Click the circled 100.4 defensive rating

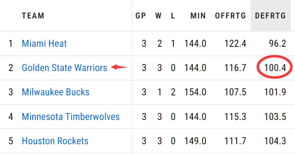pos(275,67)
